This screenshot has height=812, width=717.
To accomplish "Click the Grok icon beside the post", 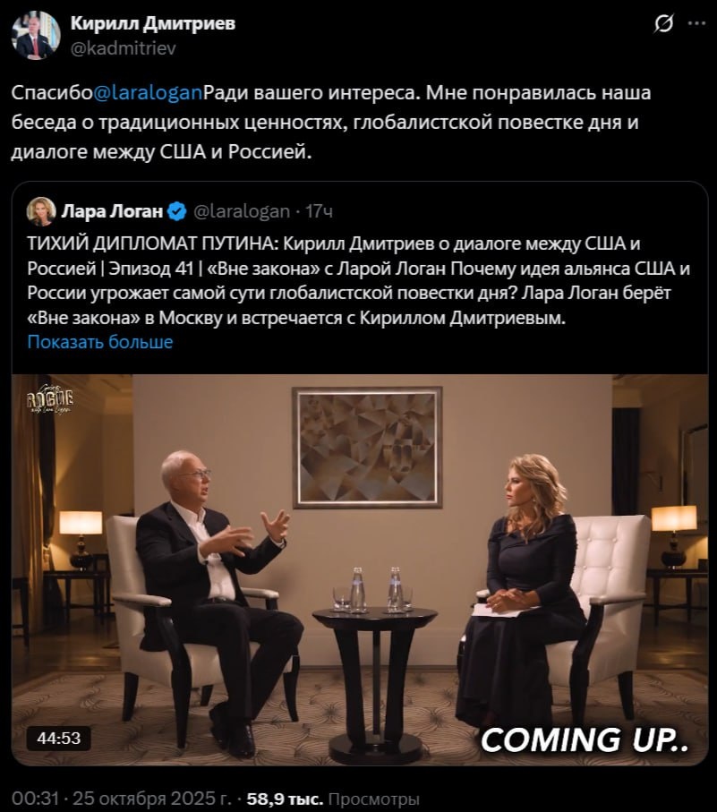I will (663, 24).
